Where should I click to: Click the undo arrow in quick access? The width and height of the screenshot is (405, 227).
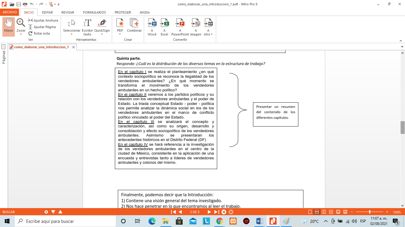(32, 4)
